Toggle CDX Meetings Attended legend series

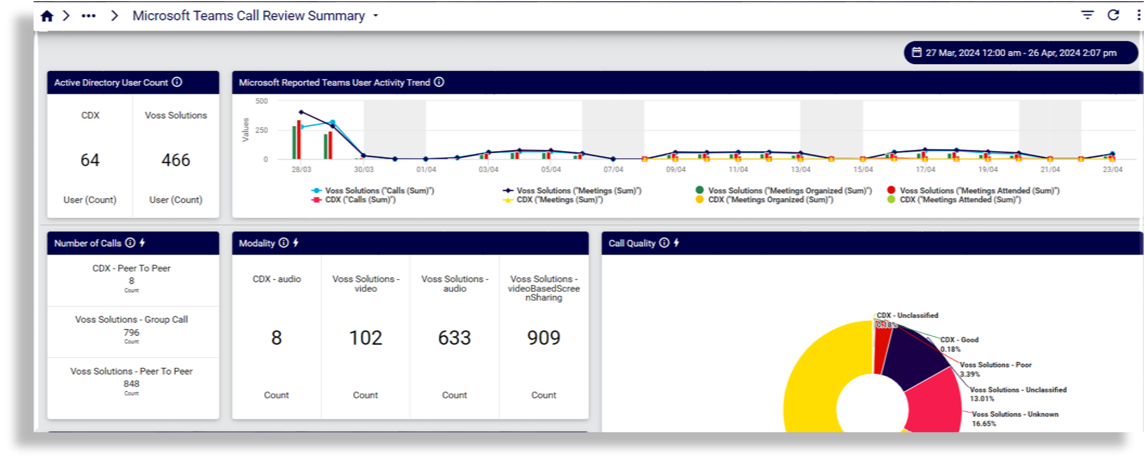click(954, 200)
